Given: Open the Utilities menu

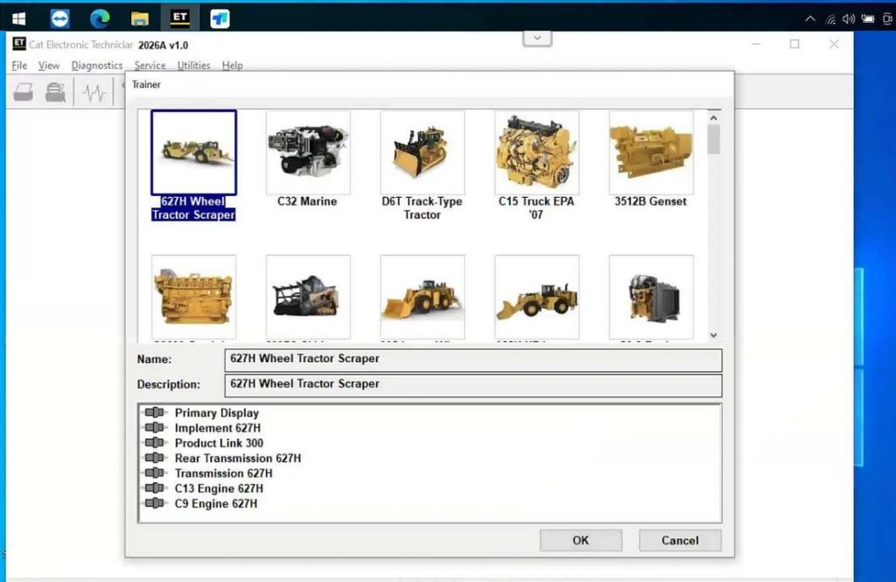Looking at the screenshot, I should [193, 65].
